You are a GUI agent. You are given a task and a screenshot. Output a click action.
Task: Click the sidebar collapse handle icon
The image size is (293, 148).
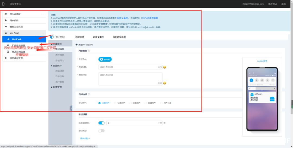tap(71, 108)
